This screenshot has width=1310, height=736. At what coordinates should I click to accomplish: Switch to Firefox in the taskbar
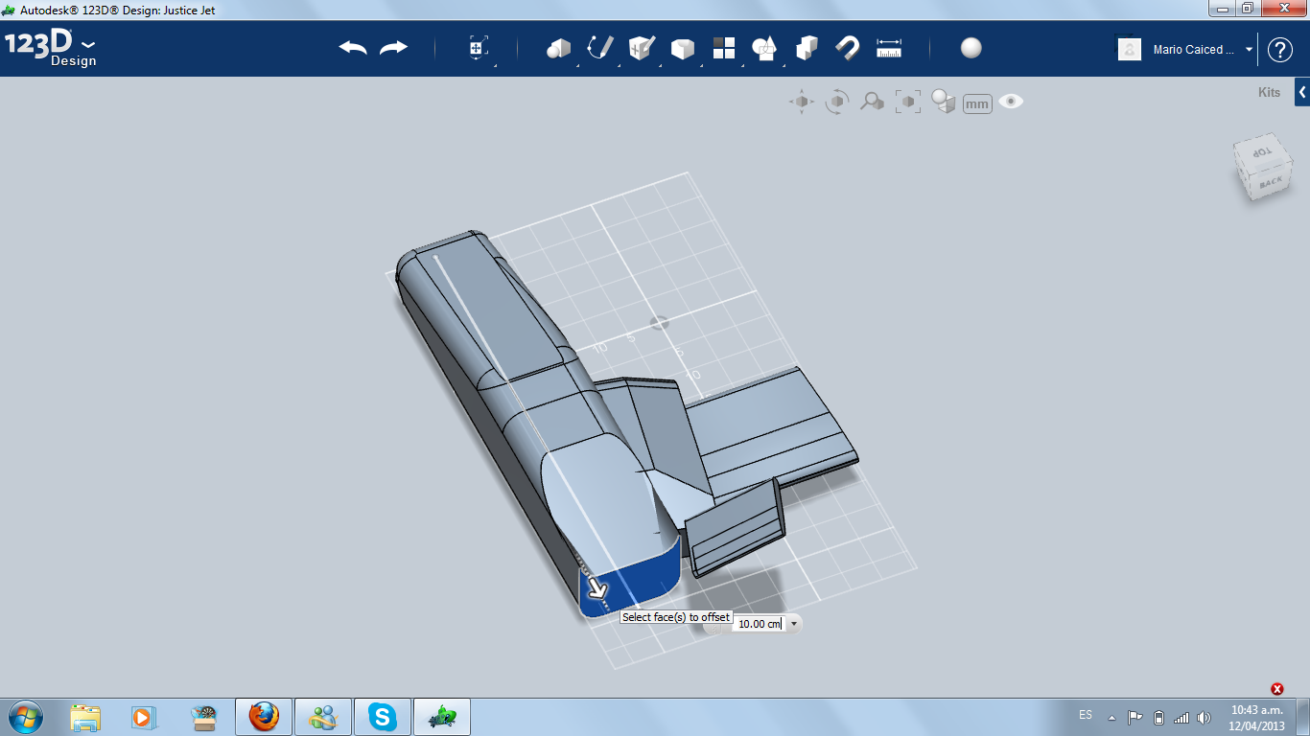click(264, 717)
